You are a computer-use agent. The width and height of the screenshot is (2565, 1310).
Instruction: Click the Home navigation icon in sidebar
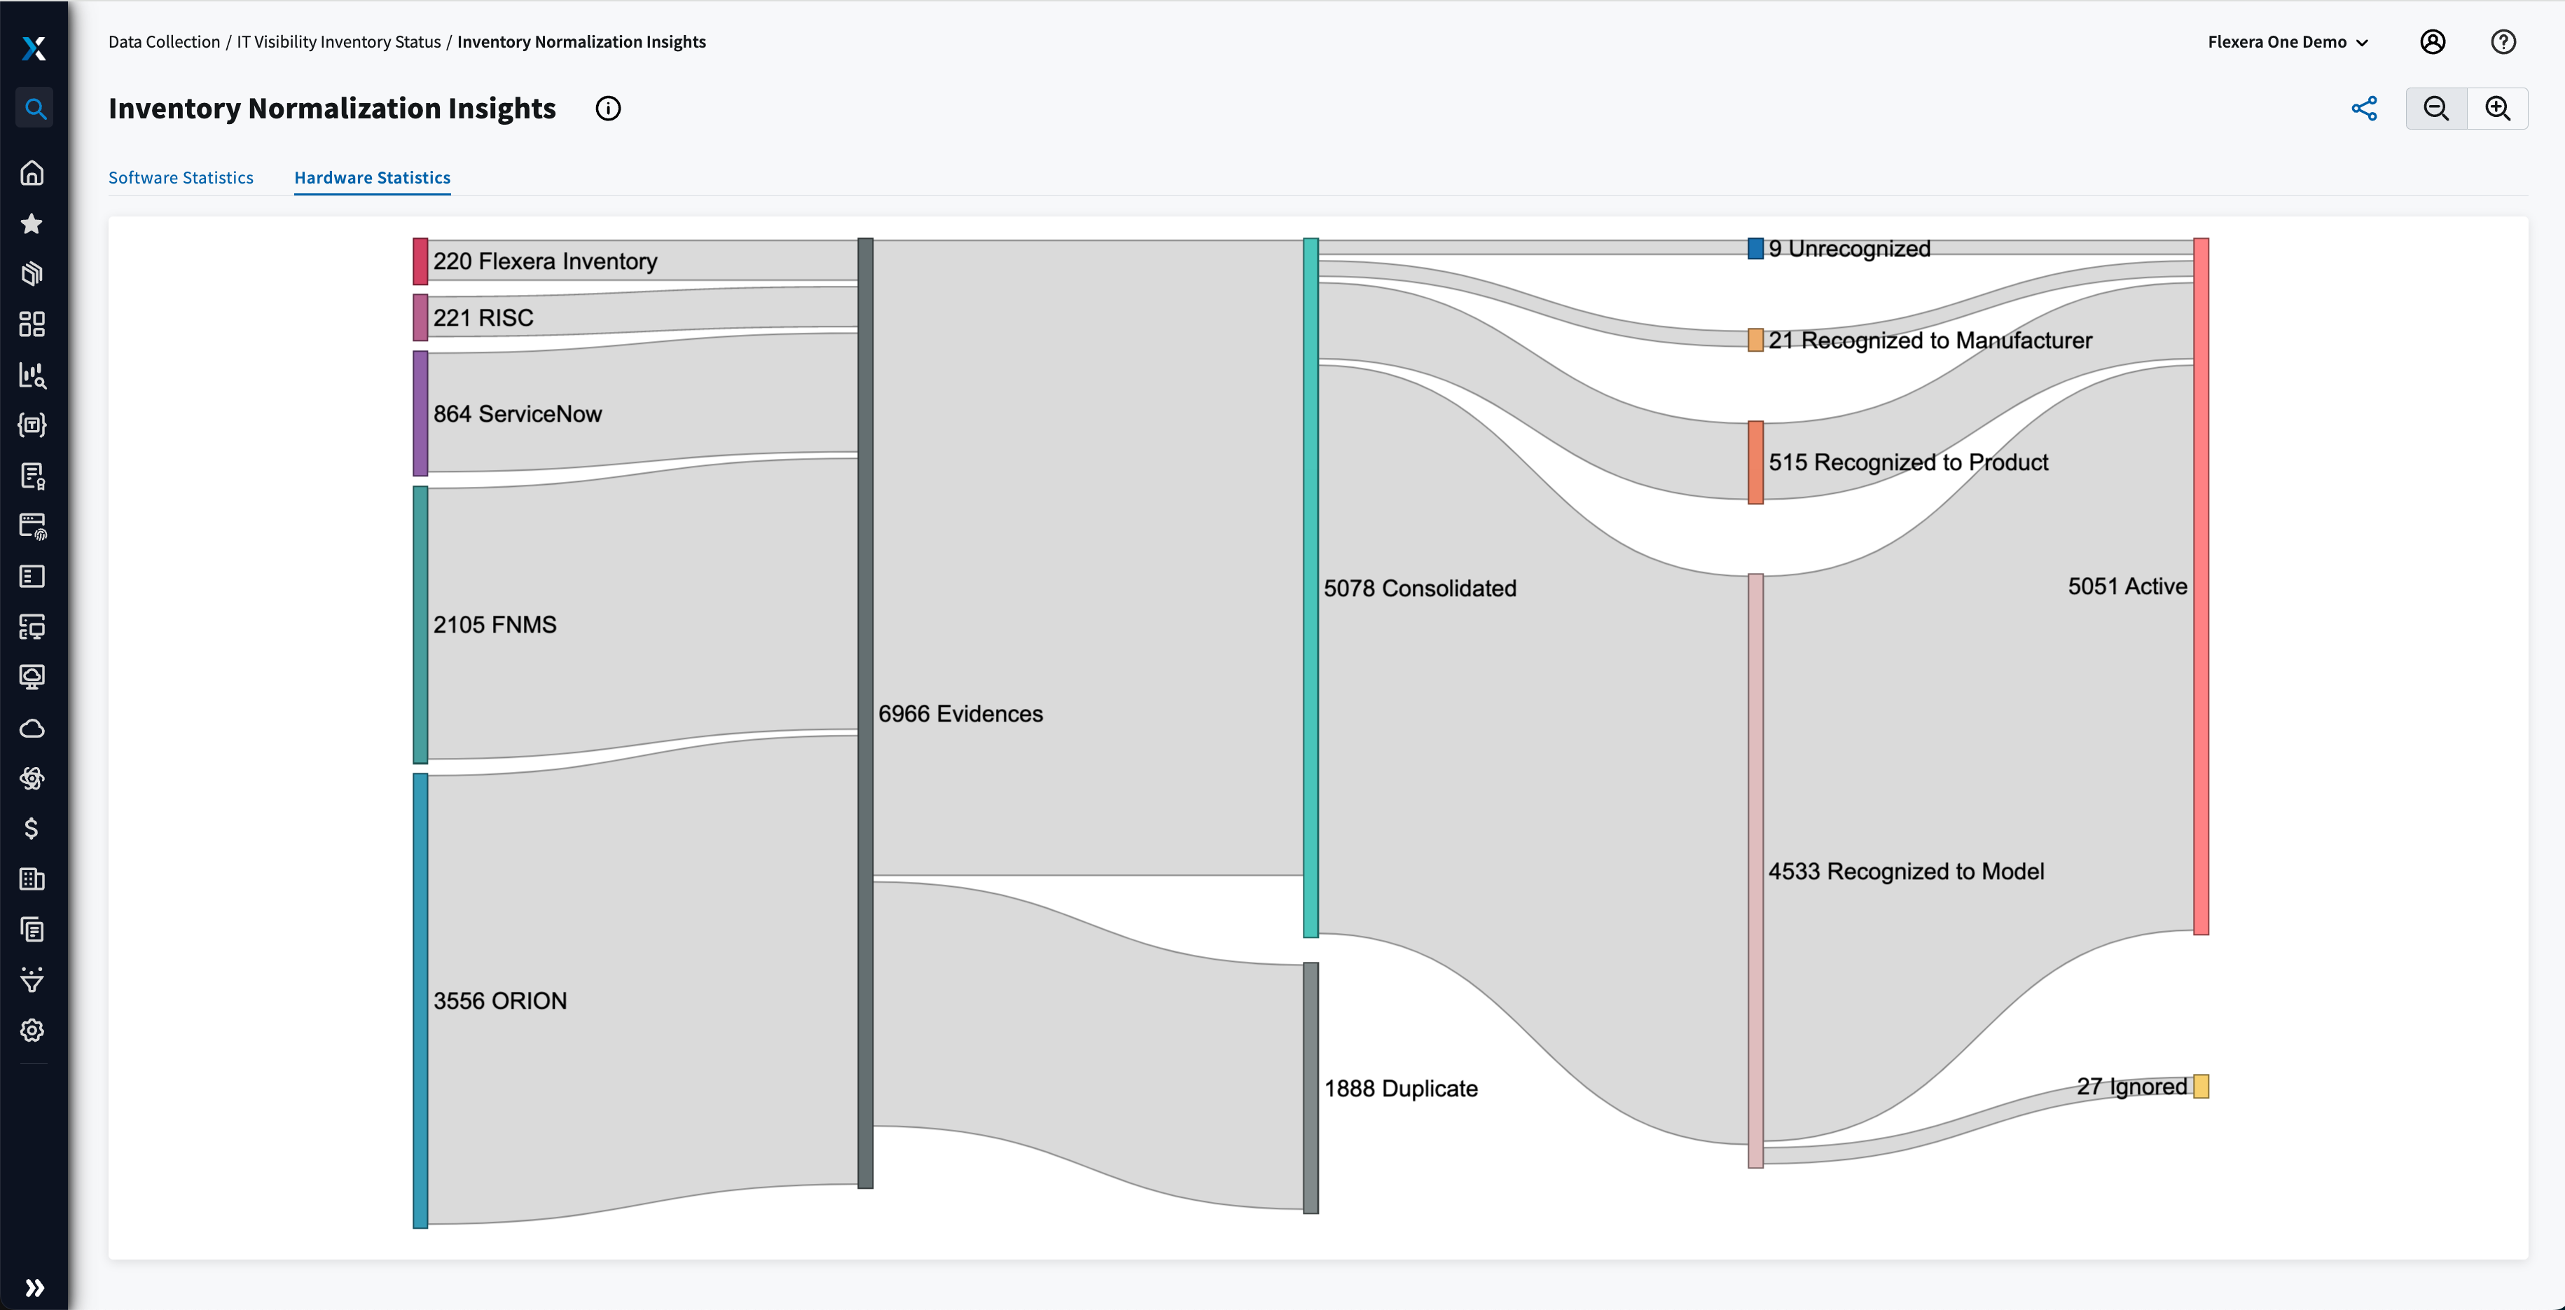pos(34,174)
